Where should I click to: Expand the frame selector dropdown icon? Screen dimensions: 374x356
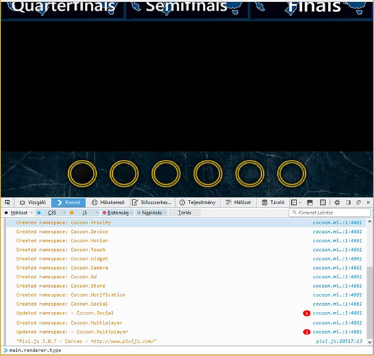coord(296,202)
